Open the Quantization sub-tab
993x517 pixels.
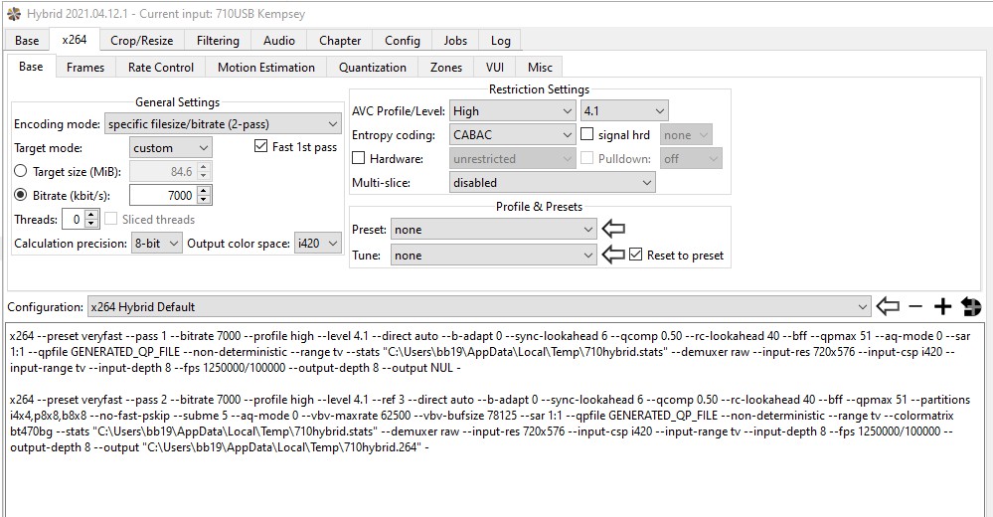pyautogui.click(x=373, y=68)
